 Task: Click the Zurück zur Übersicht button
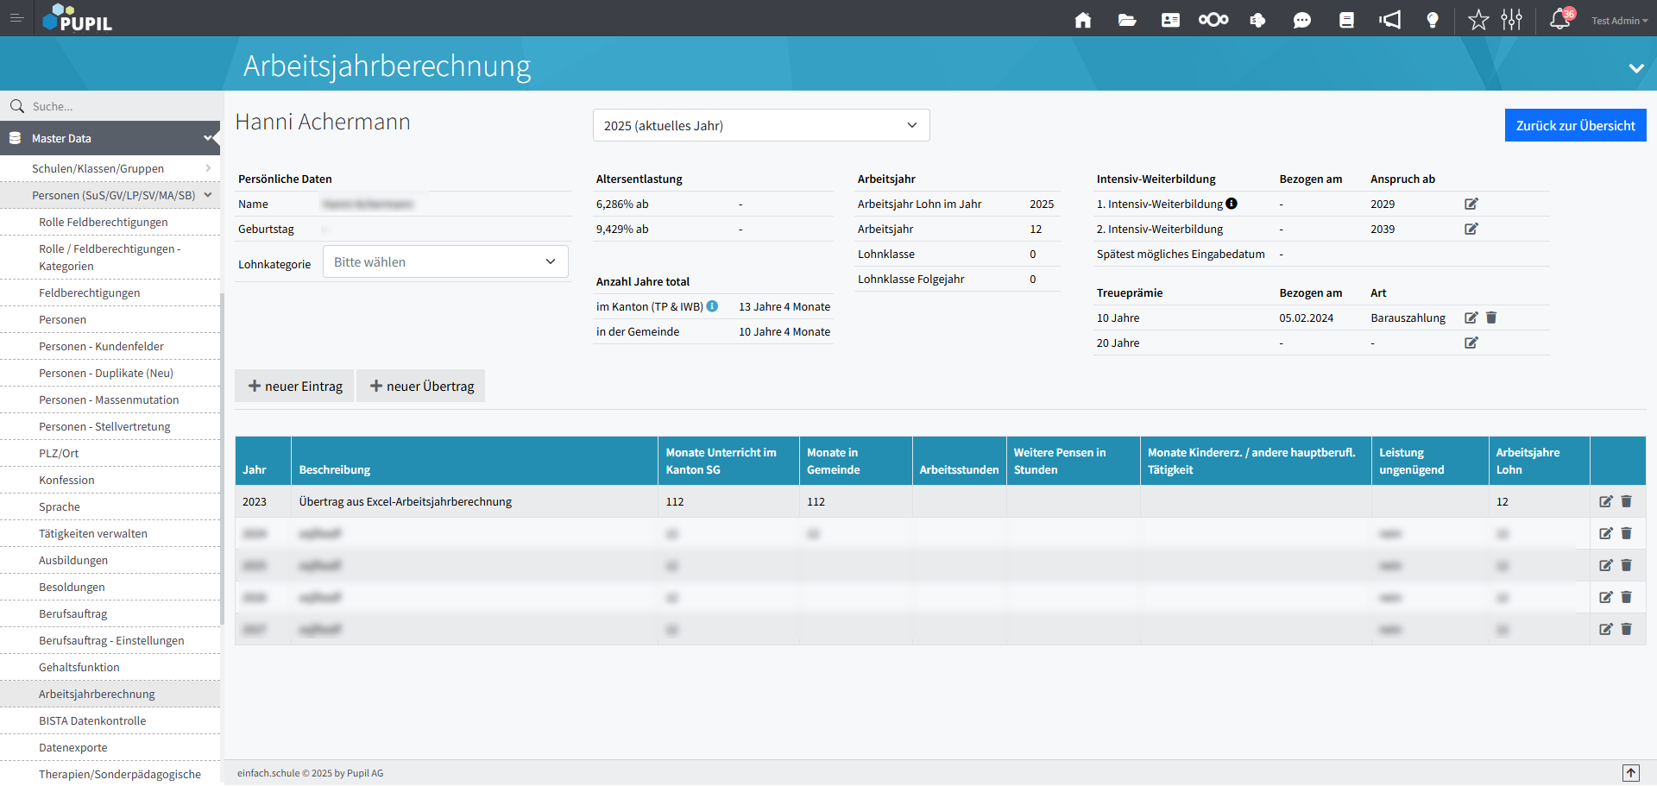[x=1575, y=126]
